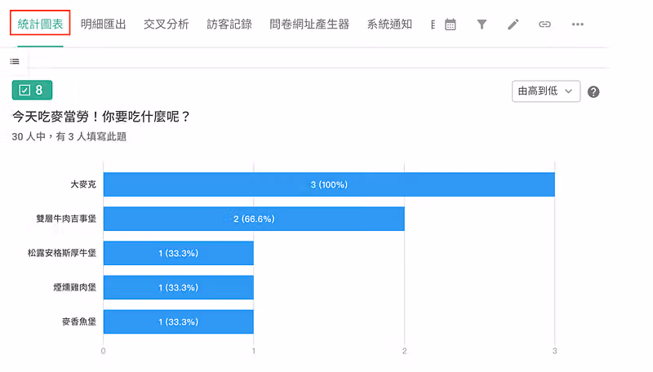
Task: Click the green question 8 badge
Action: click(32, 90)
